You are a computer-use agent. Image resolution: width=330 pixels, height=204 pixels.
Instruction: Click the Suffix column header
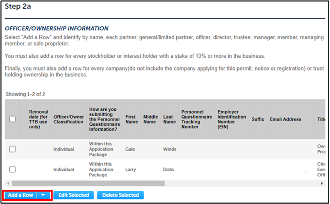coord(258,119)
